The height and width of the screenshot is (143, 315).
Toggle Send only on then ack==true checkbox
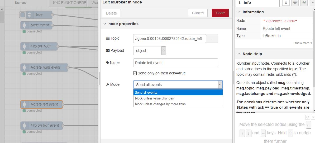[x=135, y=73]
